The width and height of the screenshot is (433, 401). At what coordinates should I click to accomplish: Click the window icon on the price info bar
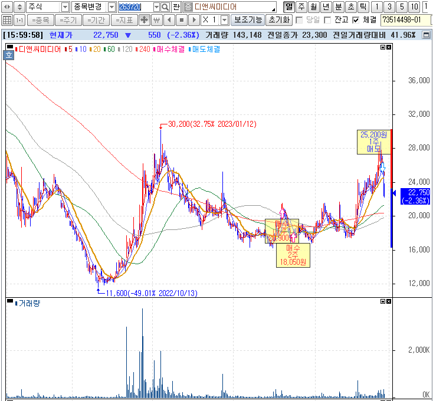(x=426, y=35)
